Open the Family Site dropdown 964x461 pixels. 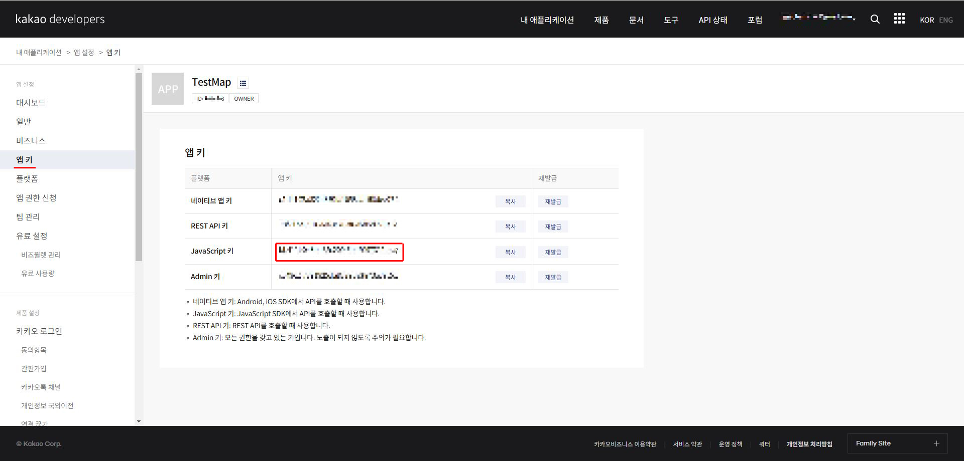pos(898,443)
